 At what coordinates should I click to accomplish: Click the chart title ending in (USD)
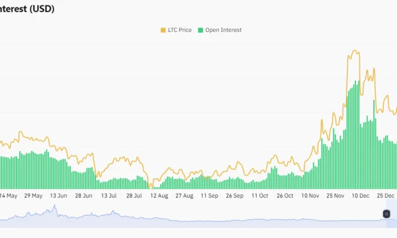(x=27, y=9)
